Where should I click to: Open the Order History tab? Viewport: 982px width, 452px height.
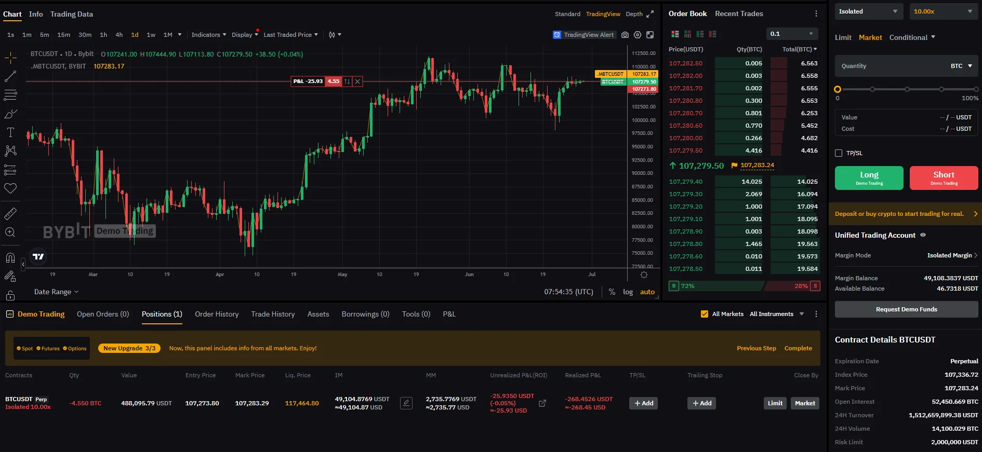(217, 314)
